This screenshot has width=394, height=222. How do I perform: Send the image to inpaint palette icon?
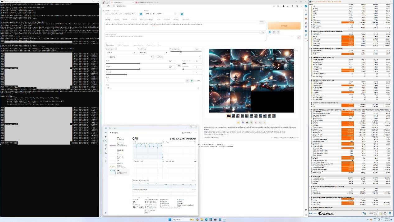tap(256, 123)
